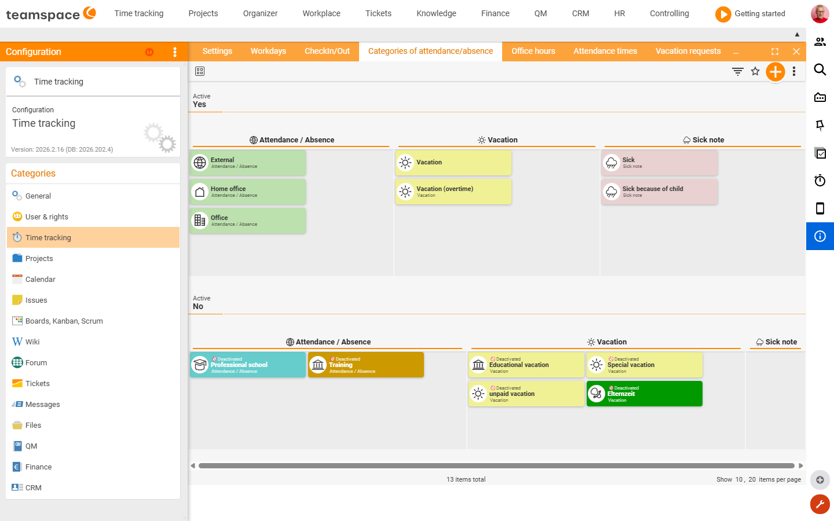Show 10 items per page
Viewport: 834px width, 521px height.
[x=739, y=479]
